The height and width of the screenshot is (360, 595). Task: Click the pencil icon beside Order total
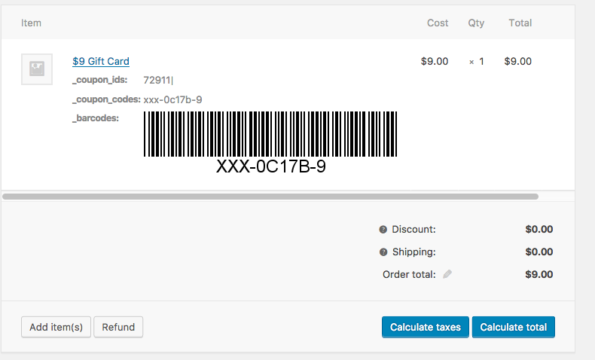[447, 275]
